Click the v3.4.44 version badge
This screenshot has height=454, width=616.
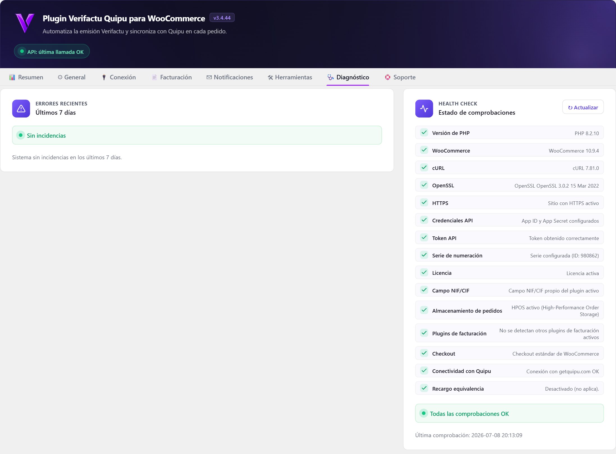(x=222, y=18)
